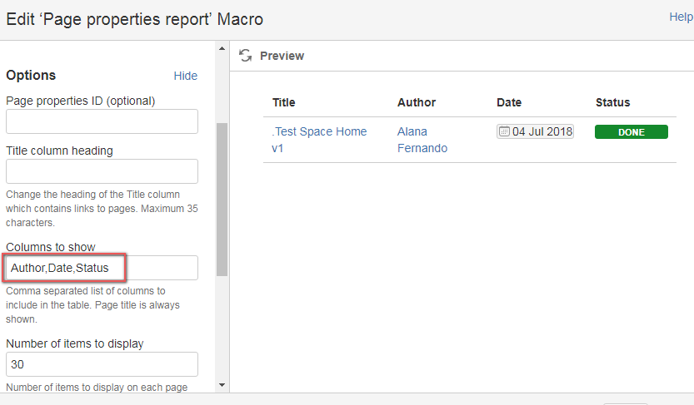Hide the Options panel
Viewport: 694px width, 405px height.
(x=185, y=76)
